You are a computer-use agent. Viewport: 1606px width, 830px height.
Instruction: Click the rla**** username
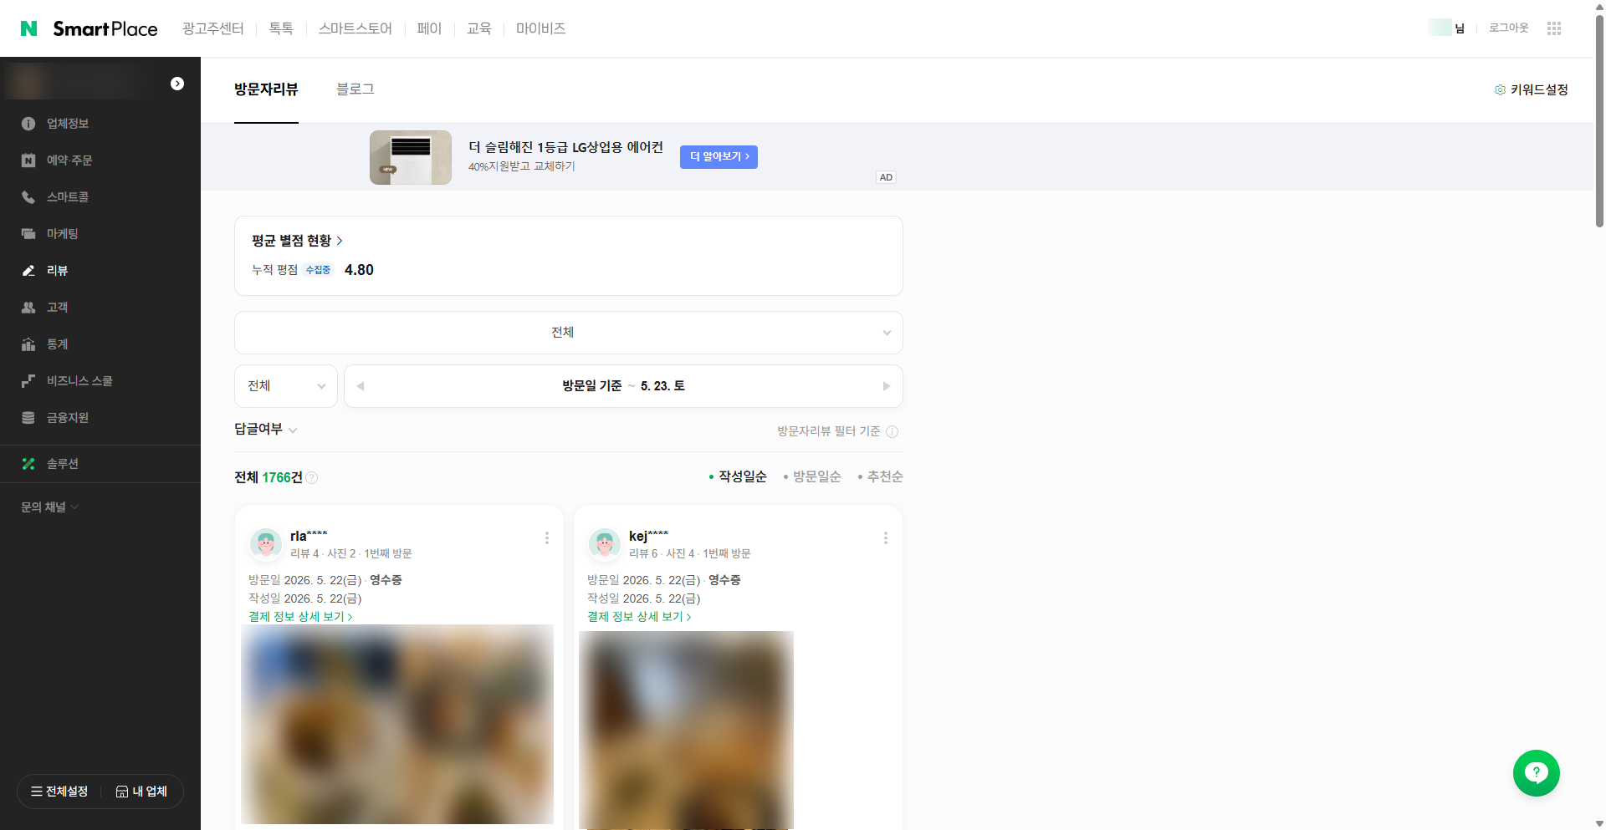(309, 536)
